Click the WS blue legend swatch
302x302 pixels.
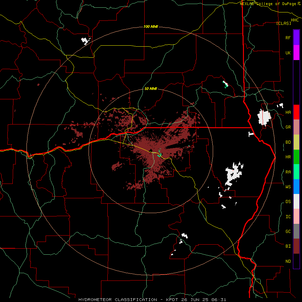click(296, 187)
